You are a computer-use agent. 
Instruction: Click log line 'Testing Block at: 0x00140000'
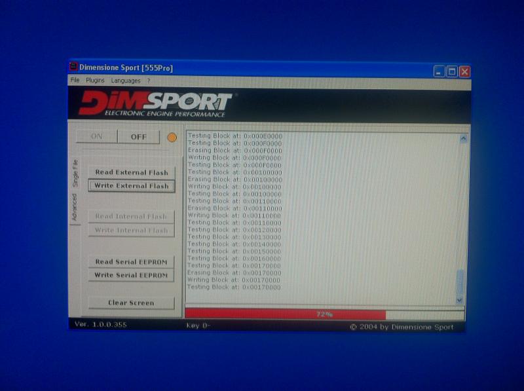[234, 244]
